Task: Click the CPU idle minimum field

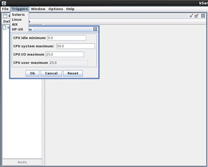Action: (x=67, y=38)
